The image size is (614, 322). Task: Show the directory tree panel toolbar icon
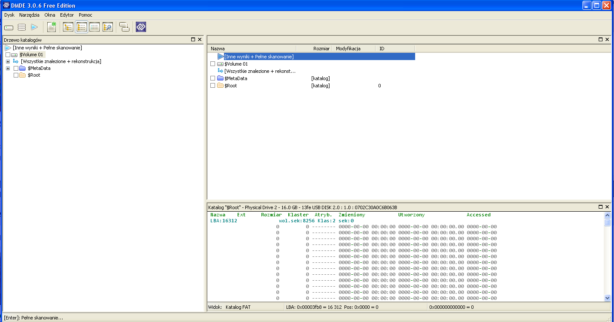click(x=68, y=27)
